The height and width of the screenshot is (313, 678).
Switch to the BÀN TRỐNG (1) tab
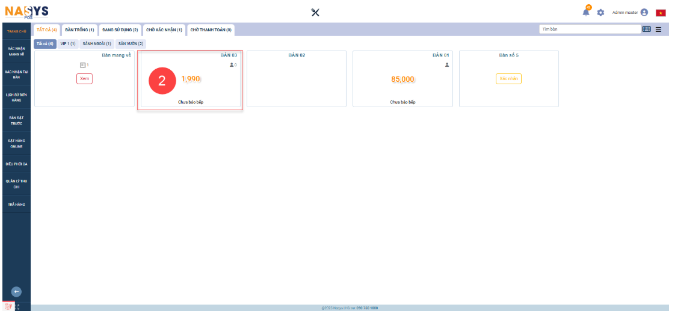coord(79,29)
